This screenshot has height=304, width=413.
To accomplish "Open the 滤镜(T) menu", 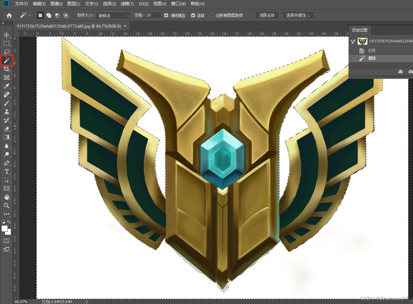I will [x=127, y=4].
